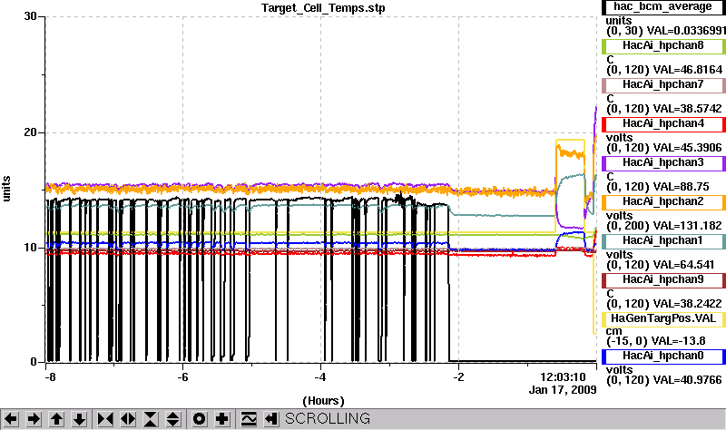Click the VAL=0.0336991 readout
726x430 pixels.
click(x=686, y=31)
